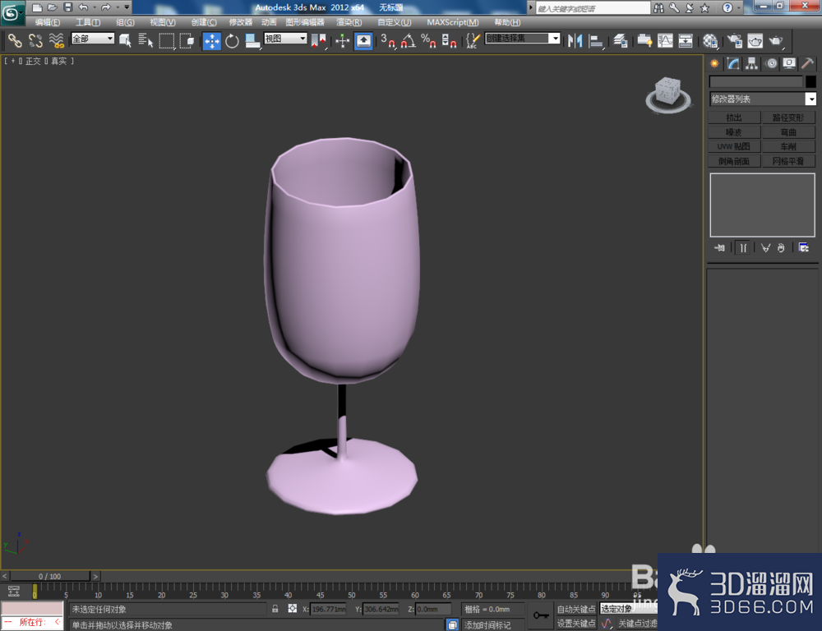
Task: Click the 噪波 Noise modifier button
Action: click(x=734, y=132)
